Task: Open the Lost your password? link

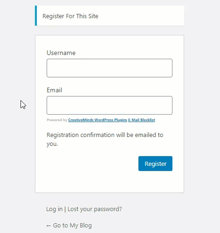Action: click(x=95, y=209)
